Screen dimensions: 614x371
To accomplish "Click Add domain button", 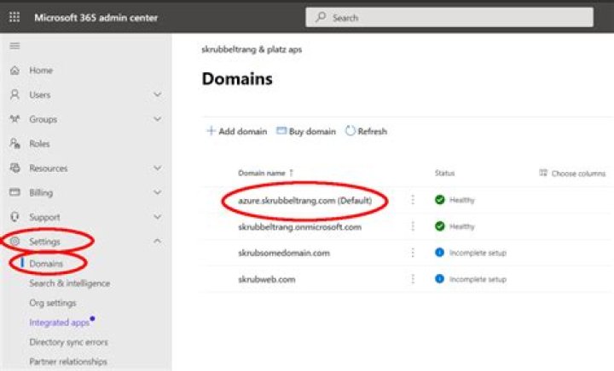I will (236, 131).
